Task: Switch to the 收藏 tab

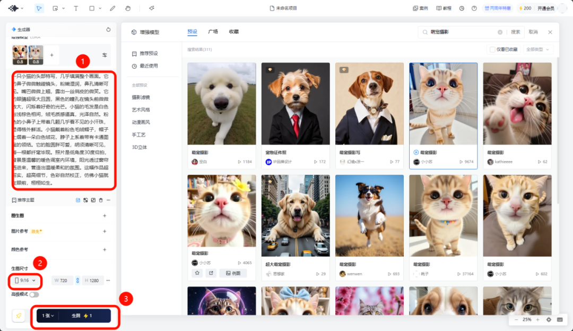Action: (234, 32)
